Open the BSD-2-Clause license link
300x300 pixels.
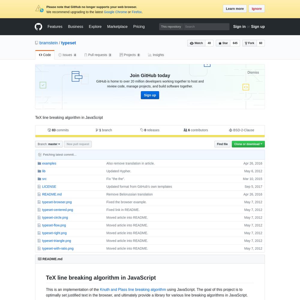[241, 130]
